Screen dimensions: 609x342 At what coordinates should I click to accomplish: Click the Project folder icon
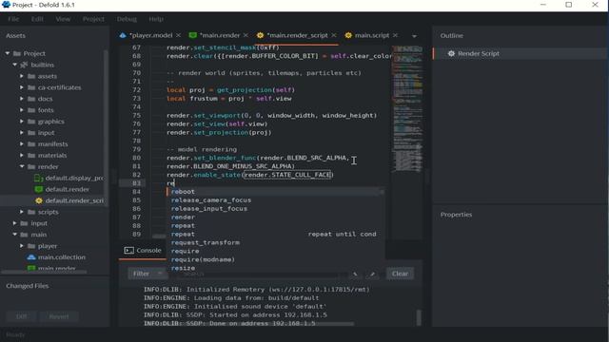click(x=17, y=53)
